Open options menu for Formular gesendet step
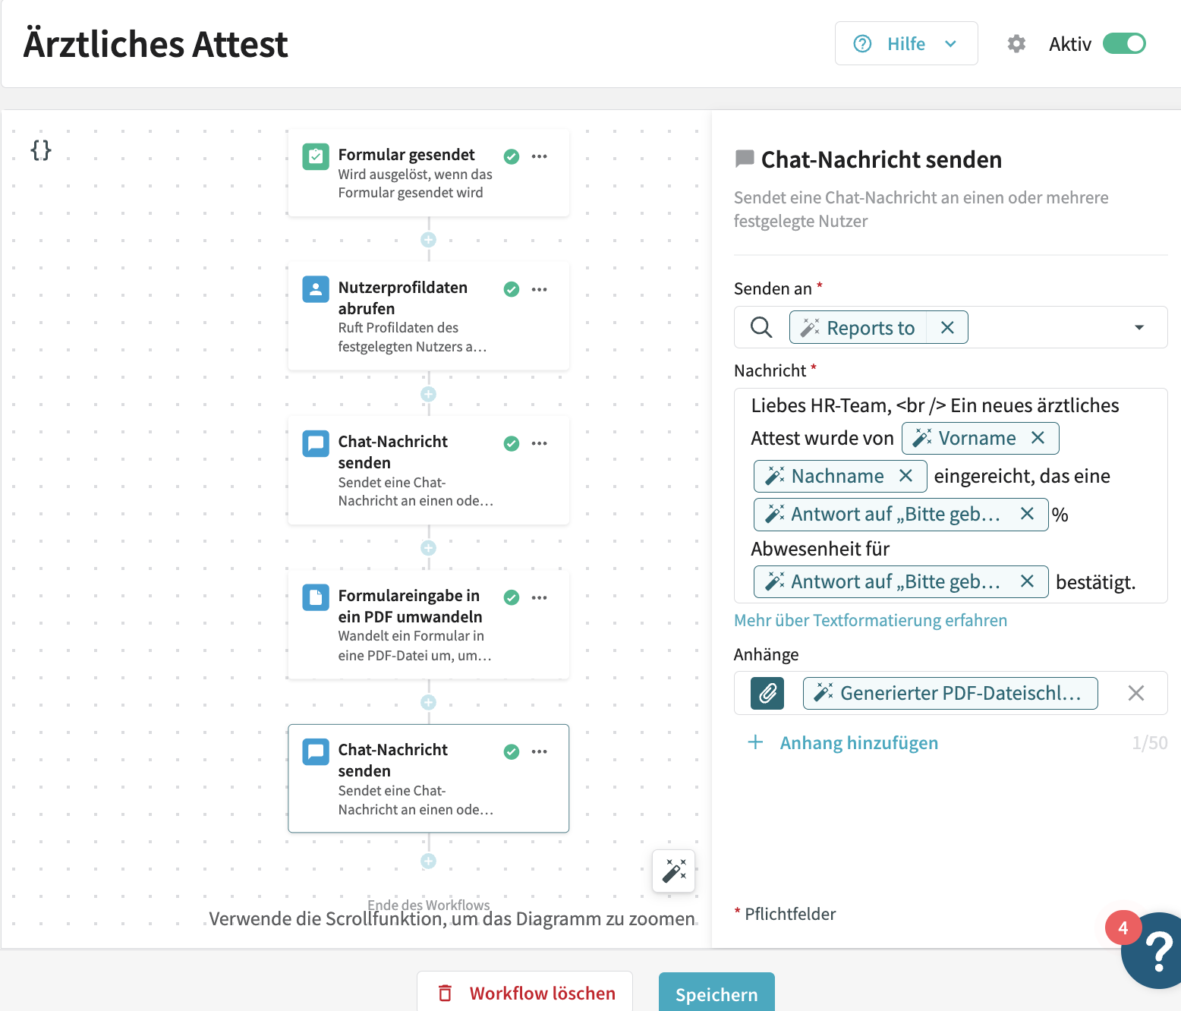1181x1011 pixels. (540, 156)
